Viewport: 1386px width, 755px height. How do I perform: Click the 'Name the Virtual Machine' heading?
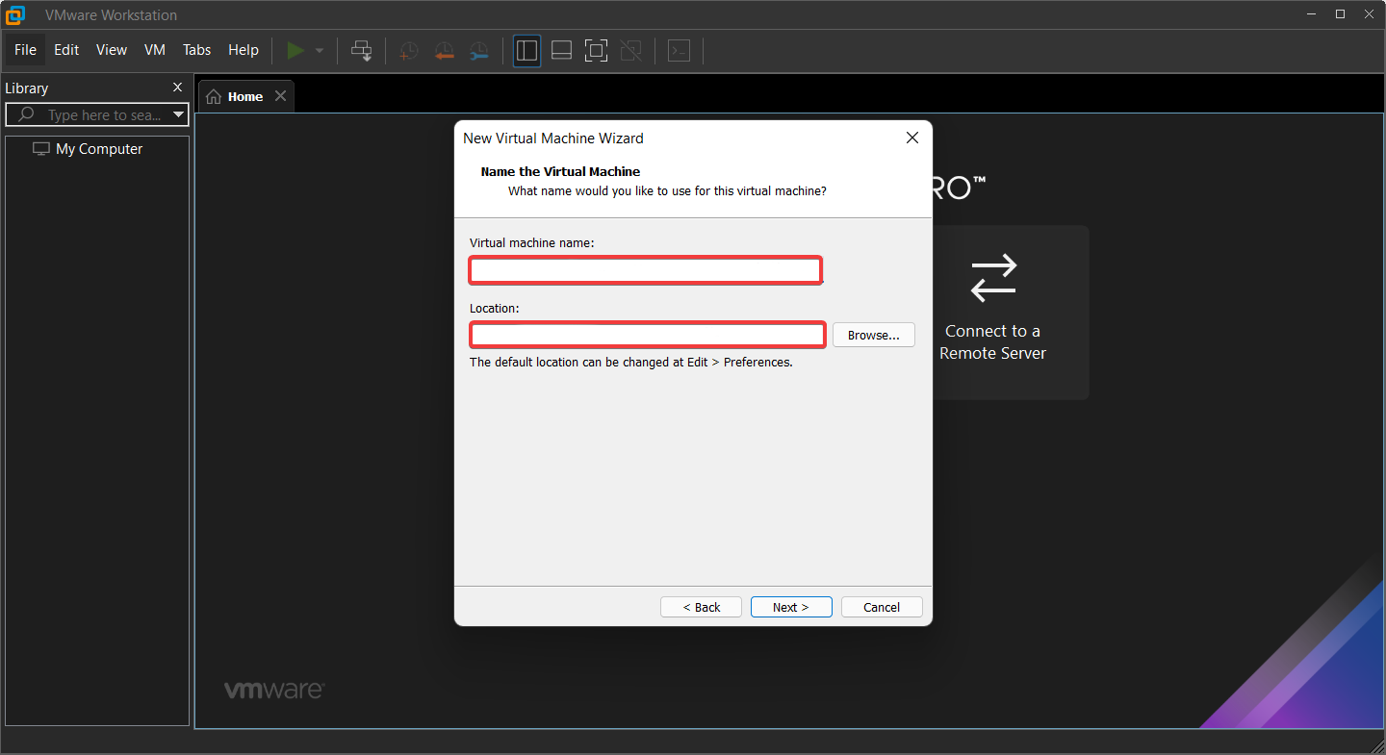click(560, 171)
